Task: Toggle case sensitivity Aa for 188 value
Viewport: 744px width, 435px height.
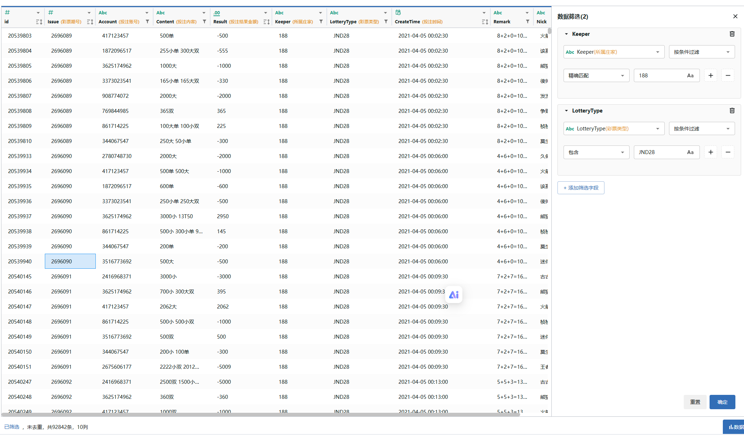Action: (x=690, y=76)
